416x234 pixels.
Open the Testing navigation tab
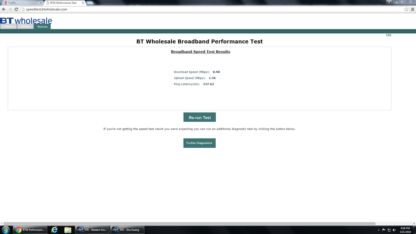tap(25, 26)
